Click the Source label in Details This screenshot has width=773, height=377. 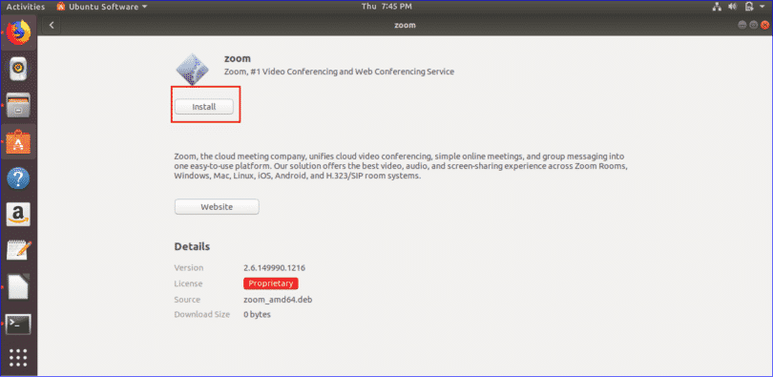[x=187, y=300]
